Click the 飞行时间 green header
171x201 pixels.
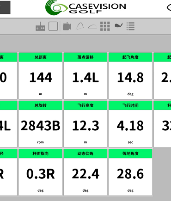click(130, 105)
